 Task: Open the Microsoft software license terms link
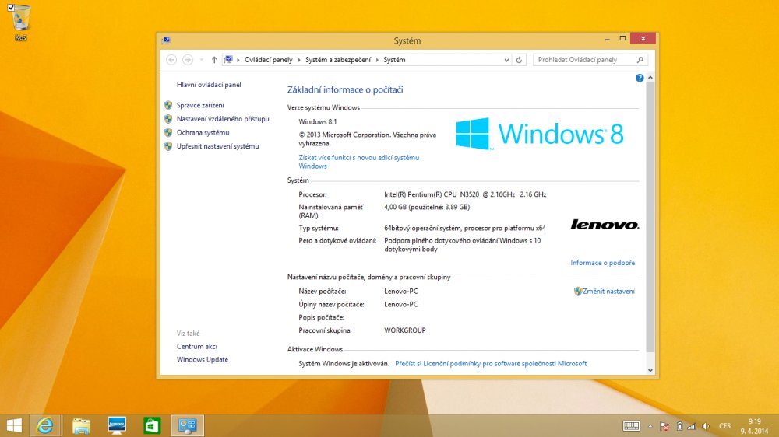pos(491,364)
